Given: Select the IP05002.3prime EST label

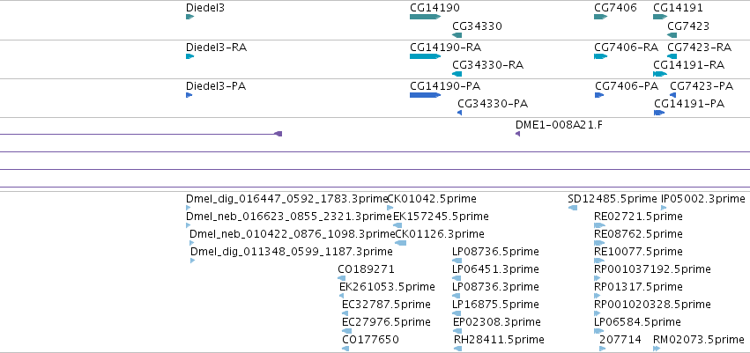Looking at the screenshot, I should tap(702, 199).
